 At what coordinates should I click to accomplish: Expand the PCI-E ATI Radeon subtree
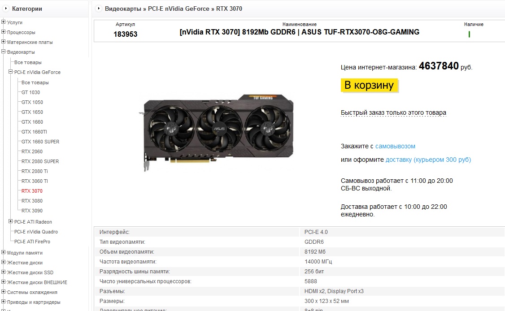(10, 221)
